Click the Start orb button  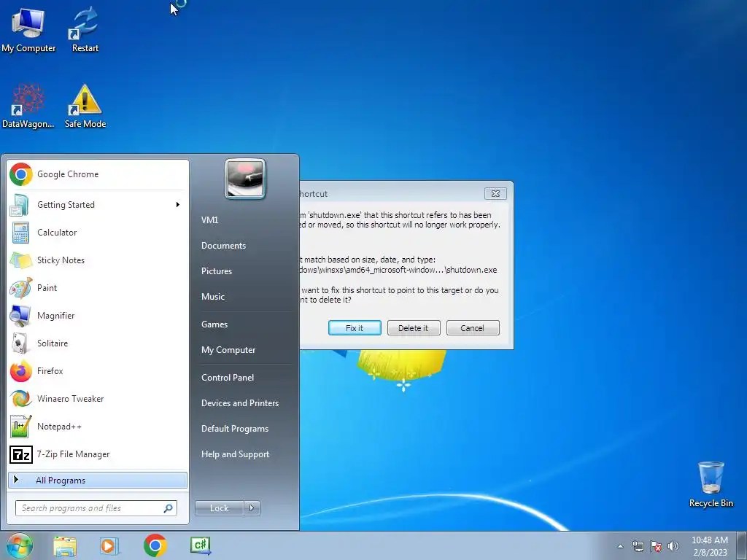pos(20,545)
